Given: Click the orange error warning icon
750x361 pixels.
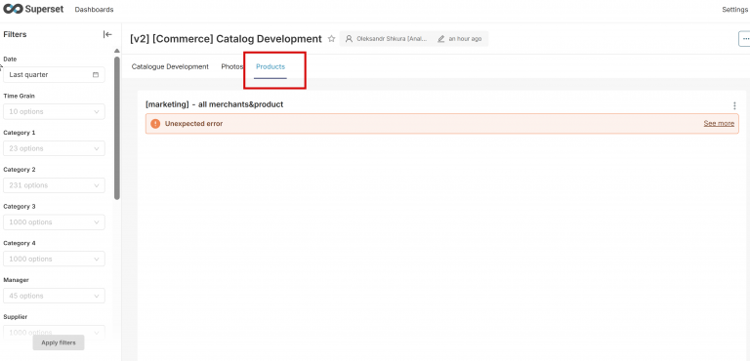Looking at the screenshot, I should [x=155, y=123].
